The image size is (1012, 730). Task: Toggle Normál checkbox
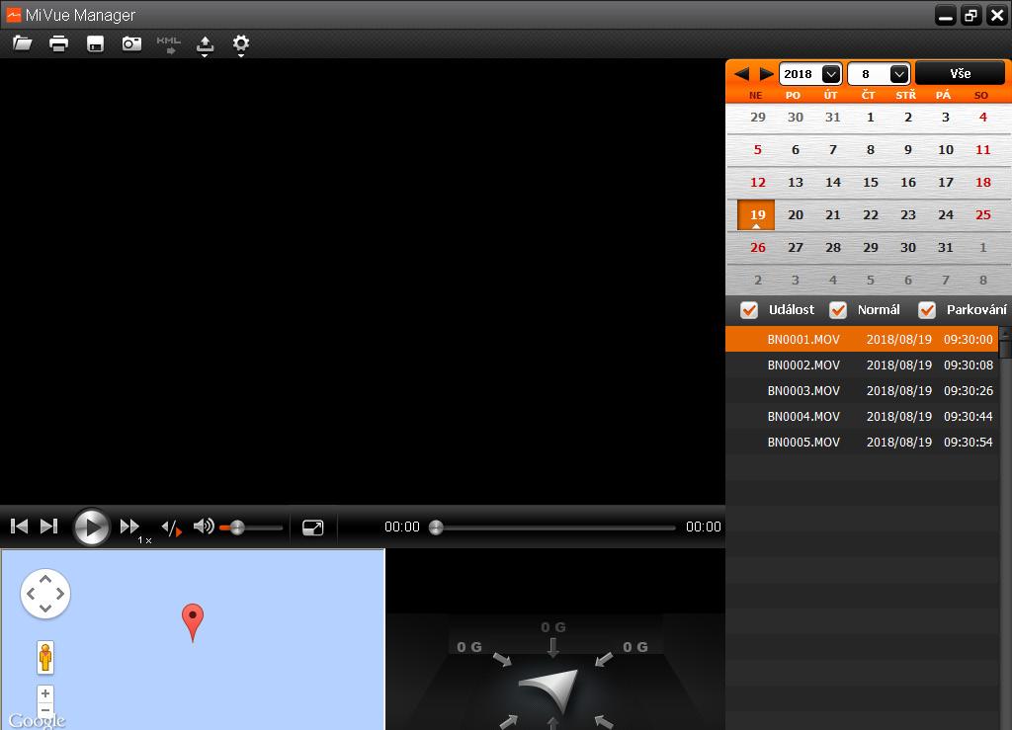[838, 309]
